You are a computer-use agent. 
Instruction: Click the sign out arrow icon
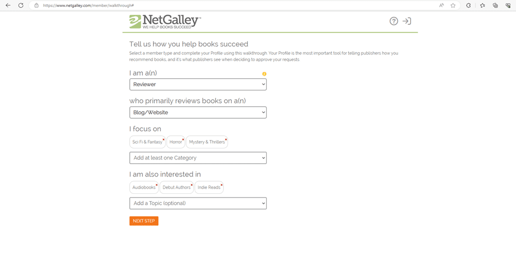(x=407, y=21)
